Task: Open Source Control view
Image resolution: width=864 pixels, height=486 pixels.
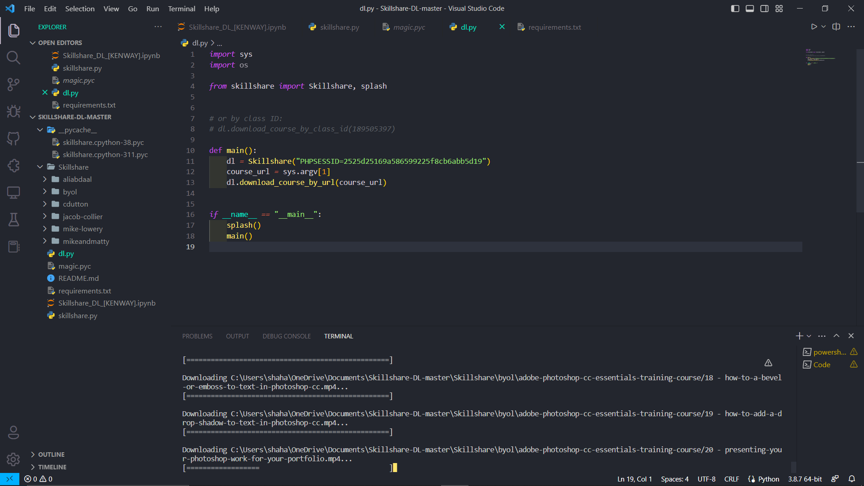Action: coord(13,84)
